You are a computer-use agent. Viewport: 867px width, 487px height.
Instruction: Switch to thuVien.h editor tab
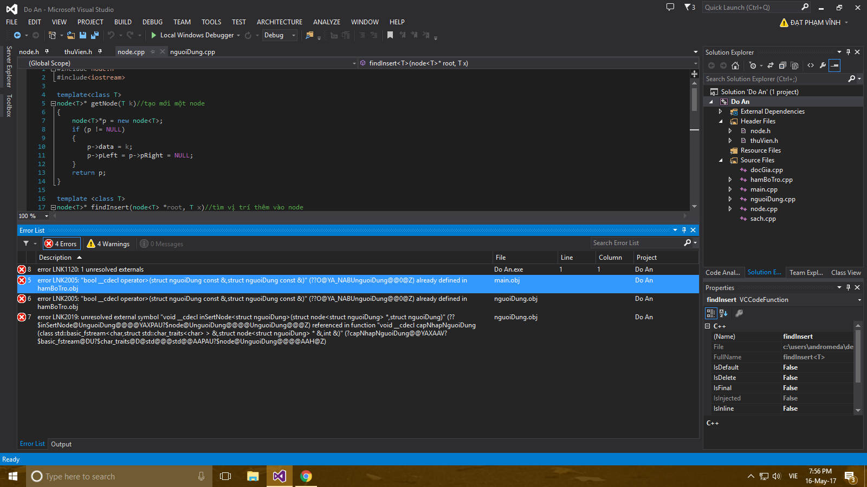click(x=78, y=52)
